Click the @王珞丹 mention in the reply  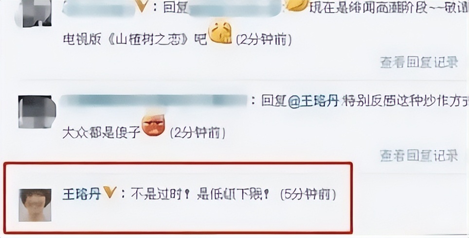click(313, 101)
